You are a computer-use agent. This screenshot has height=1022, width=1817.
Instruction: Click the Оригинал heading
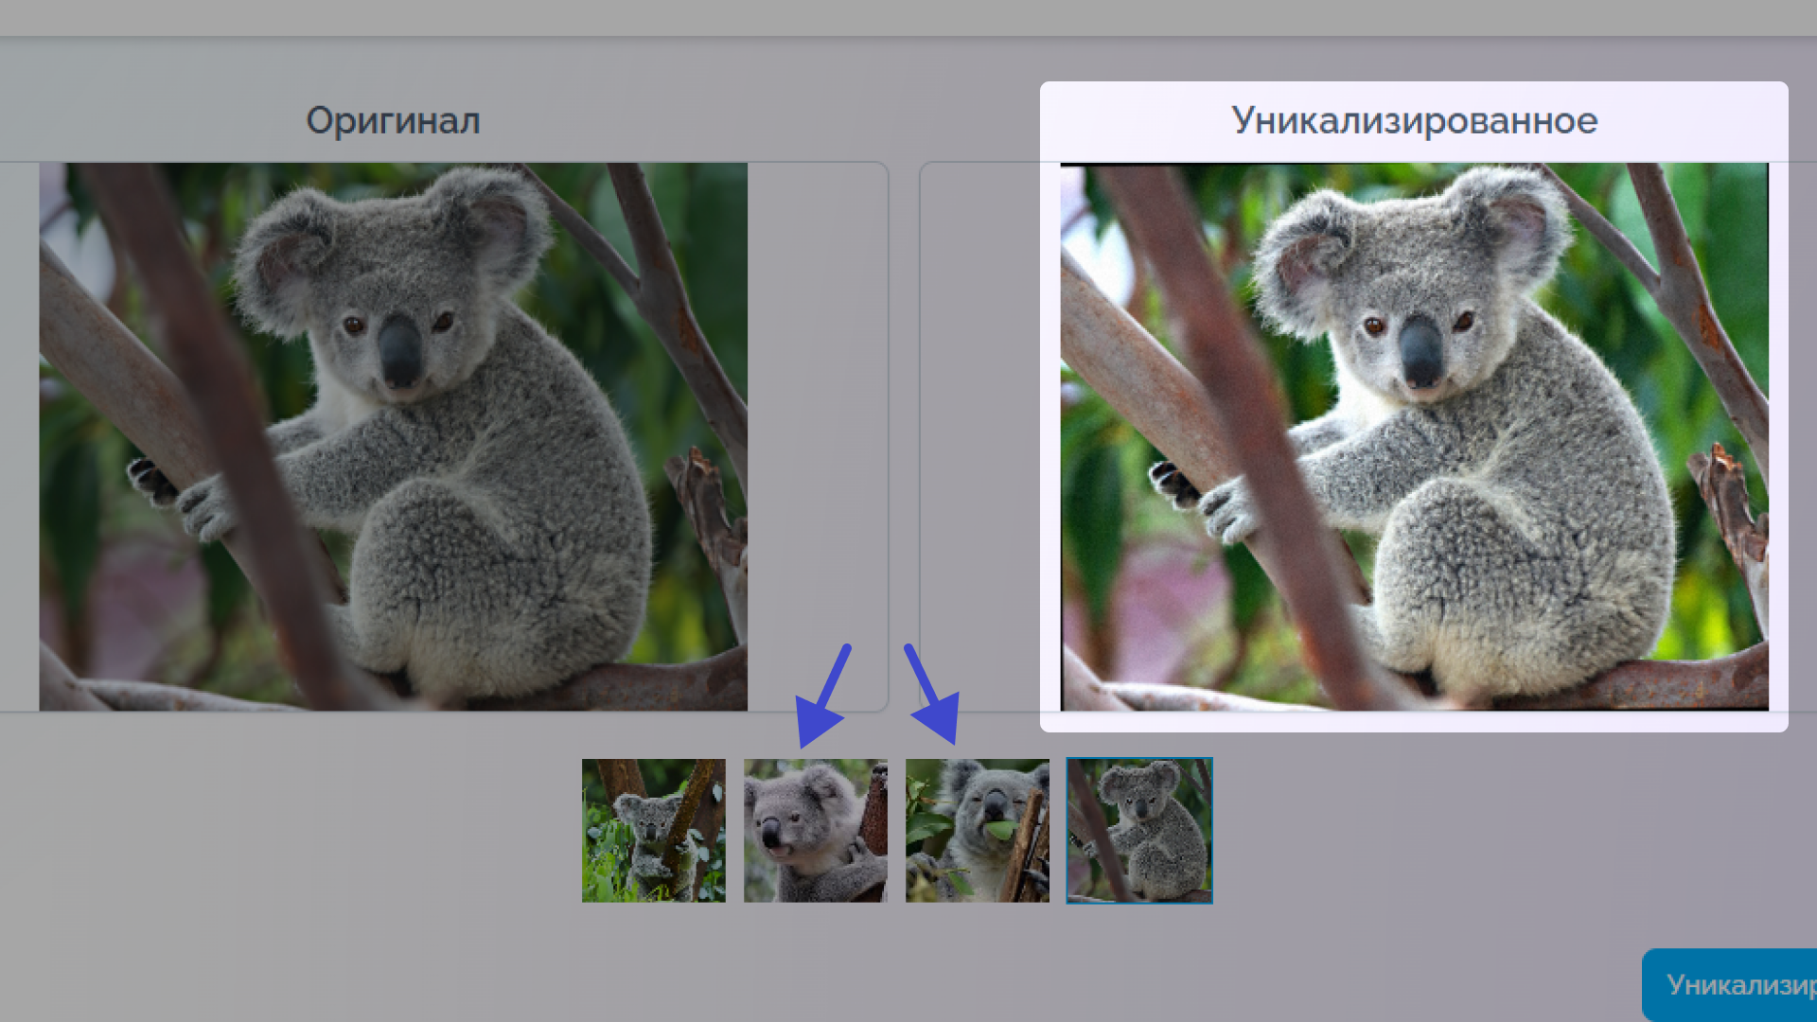[x=393, y=121]
